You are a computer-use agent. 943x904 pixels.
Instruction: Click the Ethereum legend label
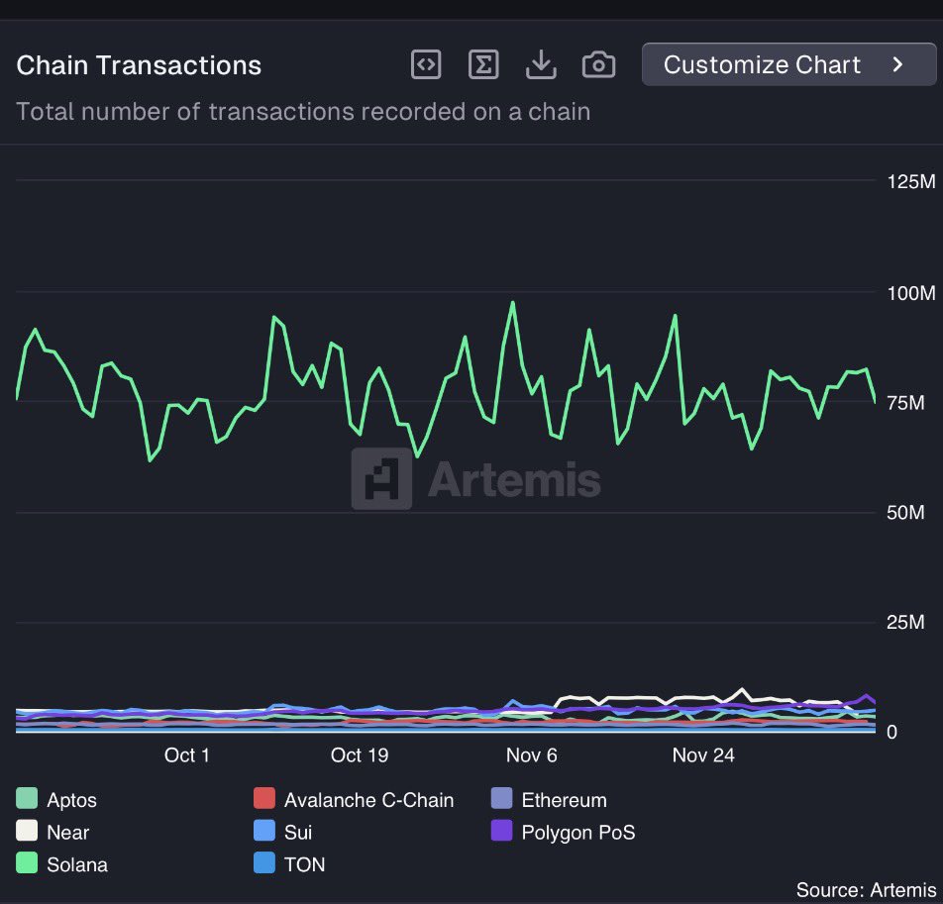tap(564, 800)
